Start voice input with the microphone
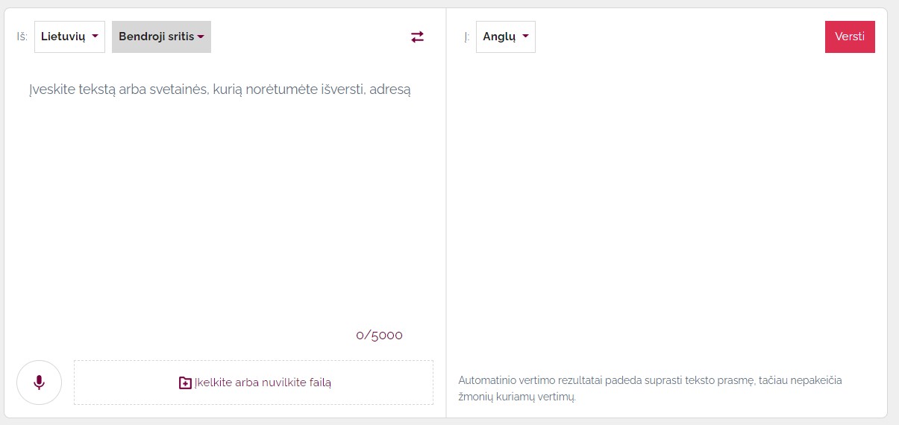The image size is (899, 425). 39,382
